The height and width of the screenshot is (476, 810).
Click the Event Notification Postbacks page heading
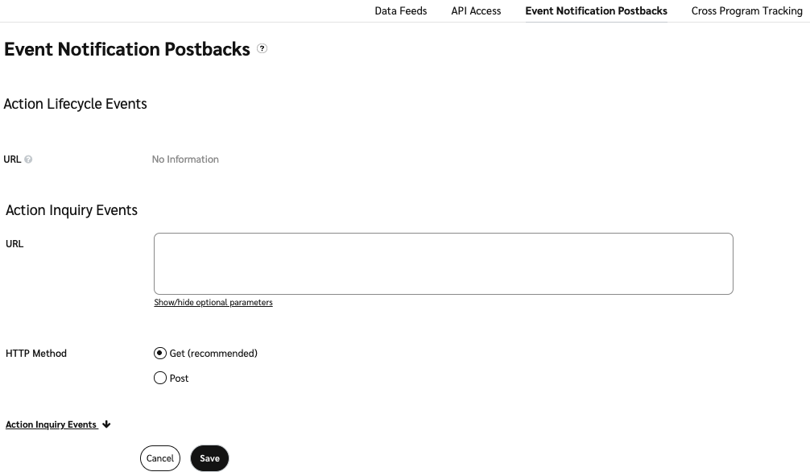coord(127,49)
